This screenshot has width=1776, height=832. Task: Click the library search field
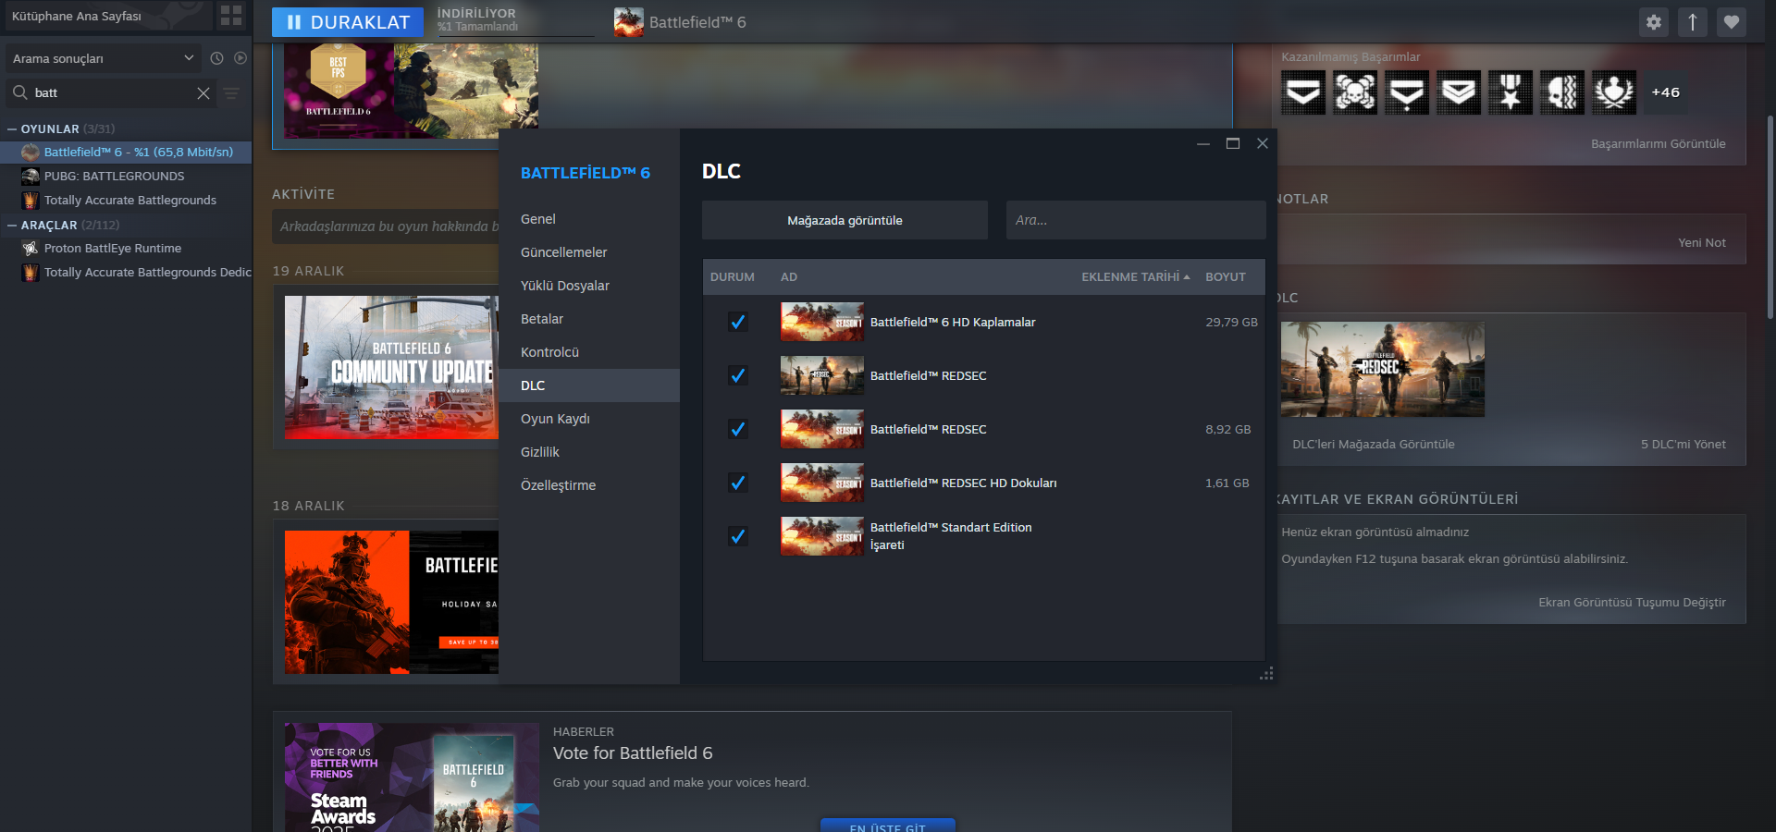coord(111,92)
